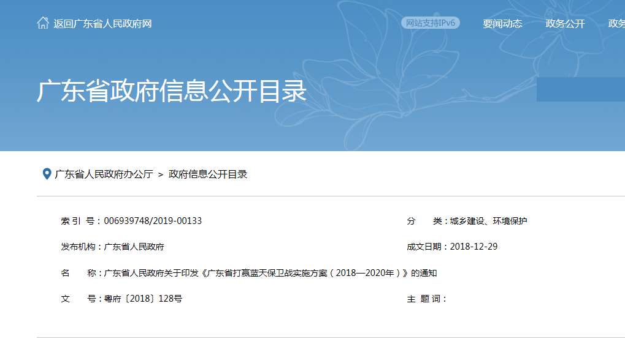Click the 广东省政府信息公开目录 banner title

pyautogui.click(x=172, y=92)
